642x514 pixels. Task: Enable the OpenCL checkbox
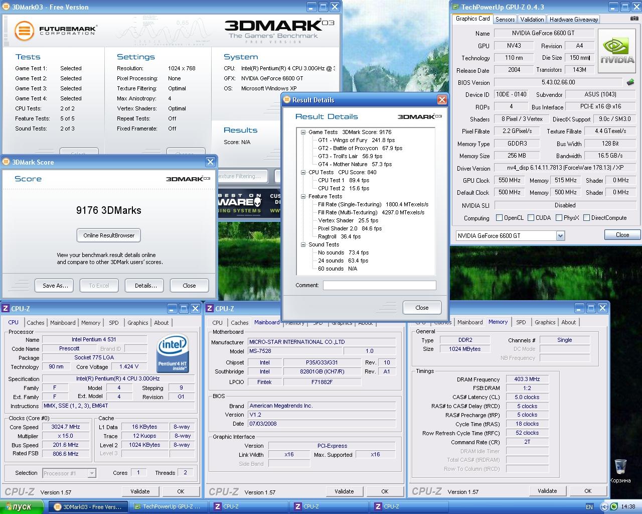click(499, 218)
